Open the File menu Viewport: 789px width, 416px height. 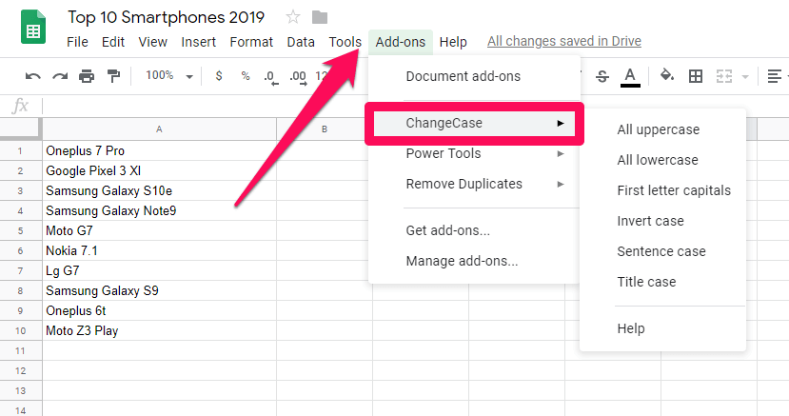(77, 42)
